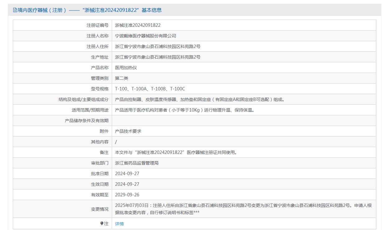Click the approving authority 浙江省药品监督管理局
The height and width of the screenshot is (230, 382).
point(137,163)
